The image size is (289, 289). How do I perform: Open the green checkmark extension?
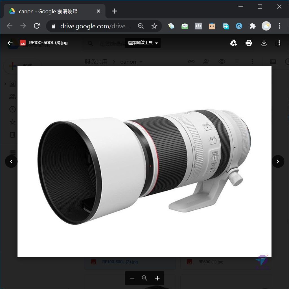coord(185,26)
